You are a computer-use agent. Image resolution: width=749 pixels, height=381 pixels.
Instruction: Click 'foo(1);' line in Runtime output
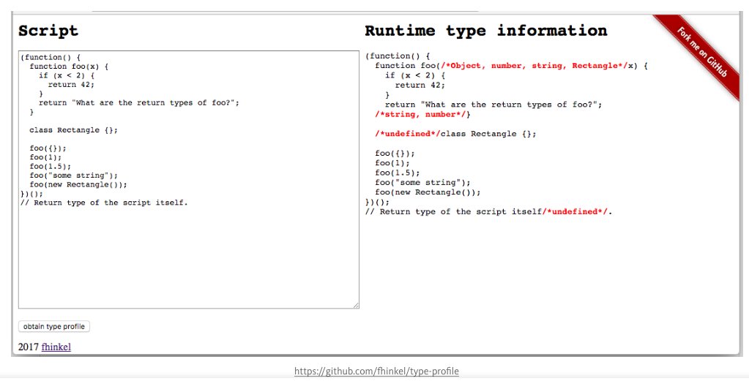[392, 163]
